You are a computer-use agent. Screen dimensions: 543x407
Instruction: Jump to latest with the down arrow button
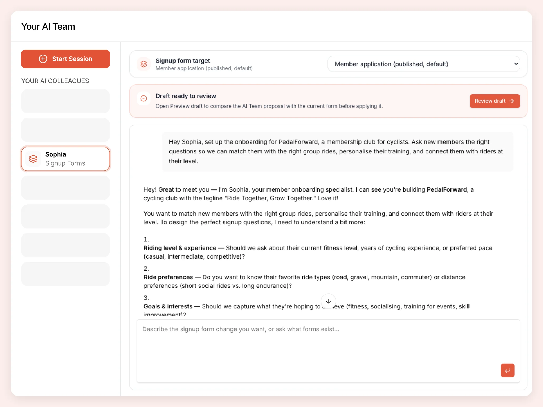[x=328, y=301]
